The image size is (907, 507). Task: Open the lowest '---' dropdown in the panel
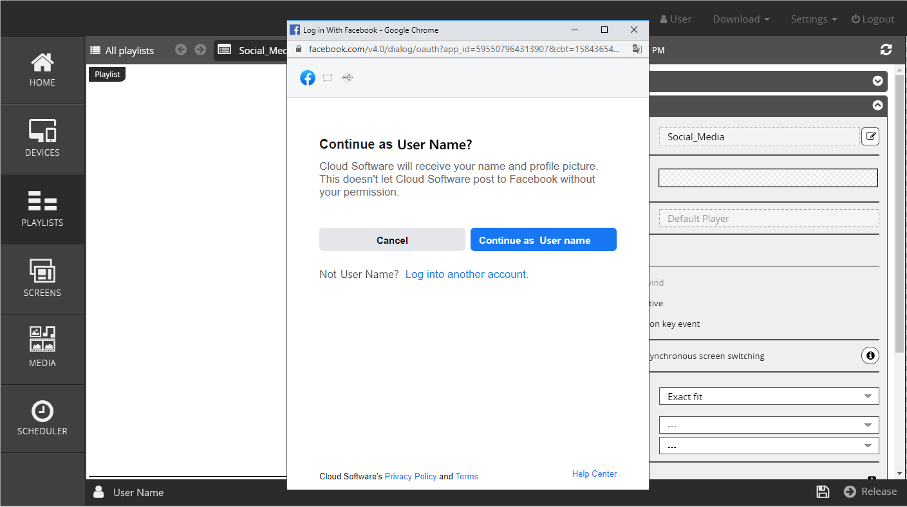(x=769, y=446)
